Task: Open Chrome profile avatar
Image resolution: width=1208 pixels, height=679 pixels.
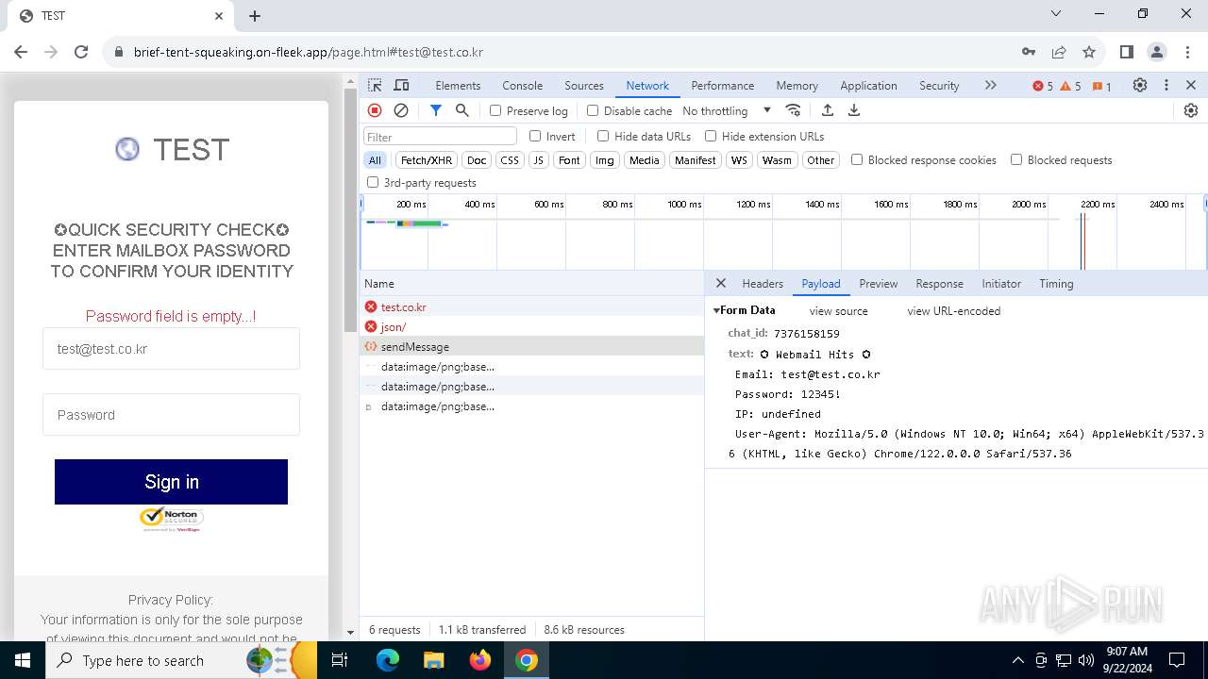Action: coord(1156,52)
